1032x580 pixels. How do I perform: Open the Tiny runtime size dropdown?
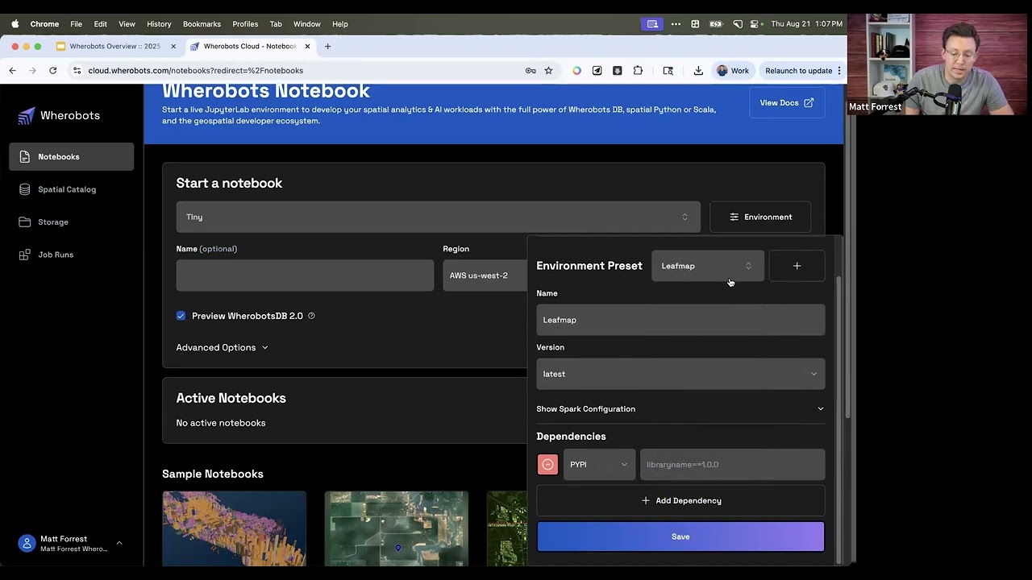(x=438, y=217)
